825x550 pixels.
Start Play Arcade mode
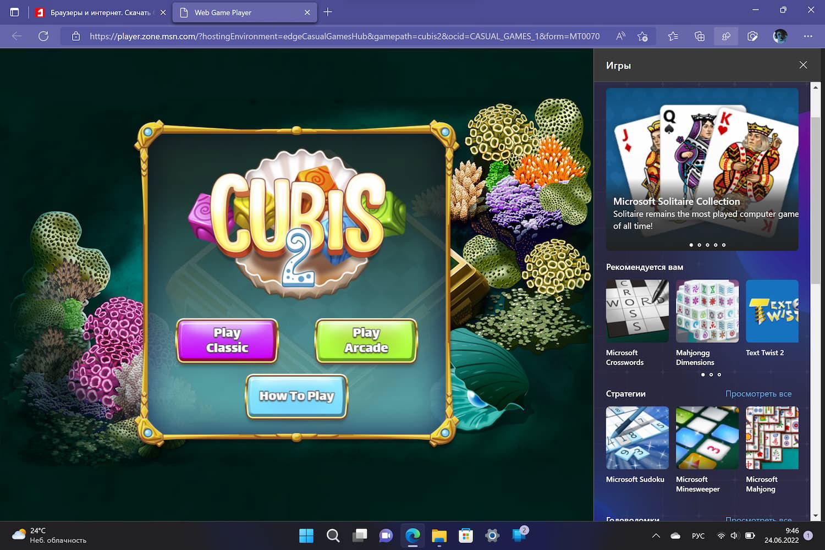[x=366, y=340]
